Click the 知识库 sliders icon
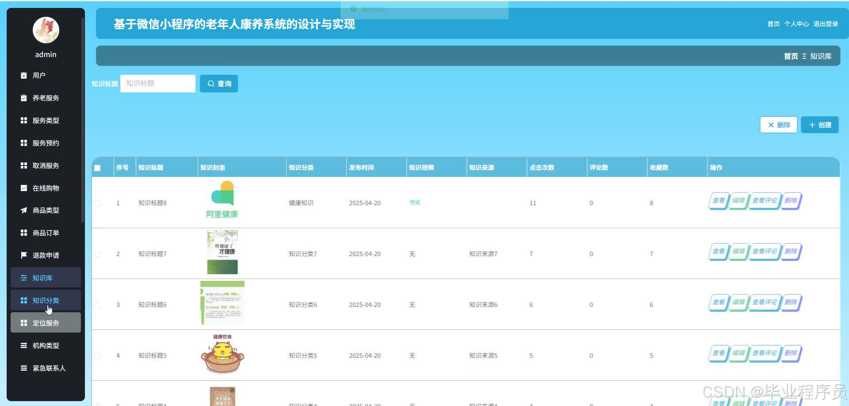 point(24,278)
